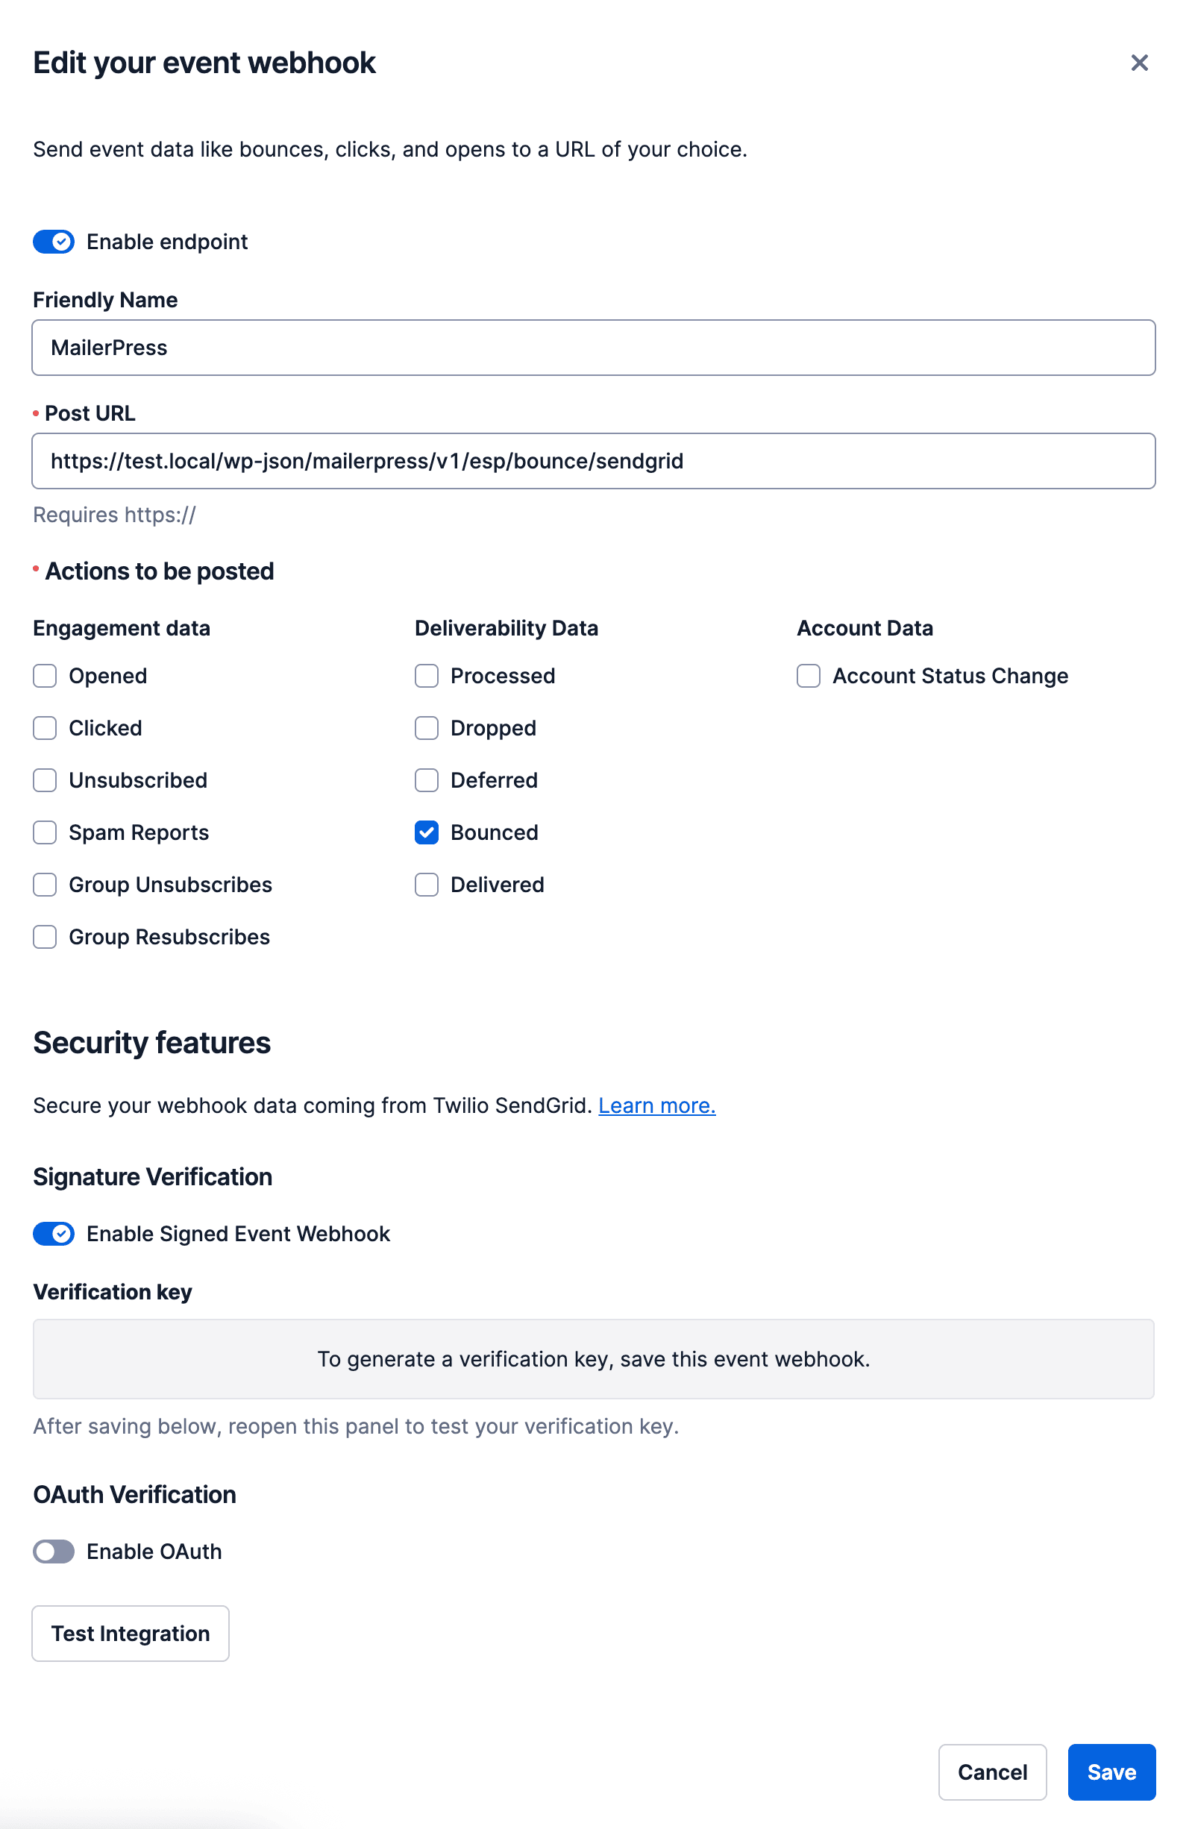Select the Processed deliverability checkbox
1195x1829 pixels.
(427, 676)
